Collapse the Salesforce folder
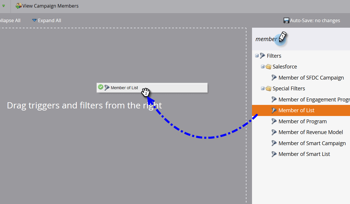 pos(262,66)
